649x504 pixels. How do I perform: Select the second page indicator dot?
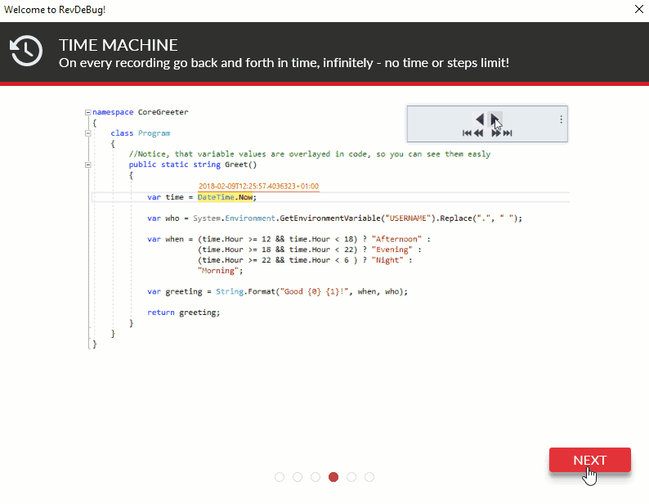[298, 477]
